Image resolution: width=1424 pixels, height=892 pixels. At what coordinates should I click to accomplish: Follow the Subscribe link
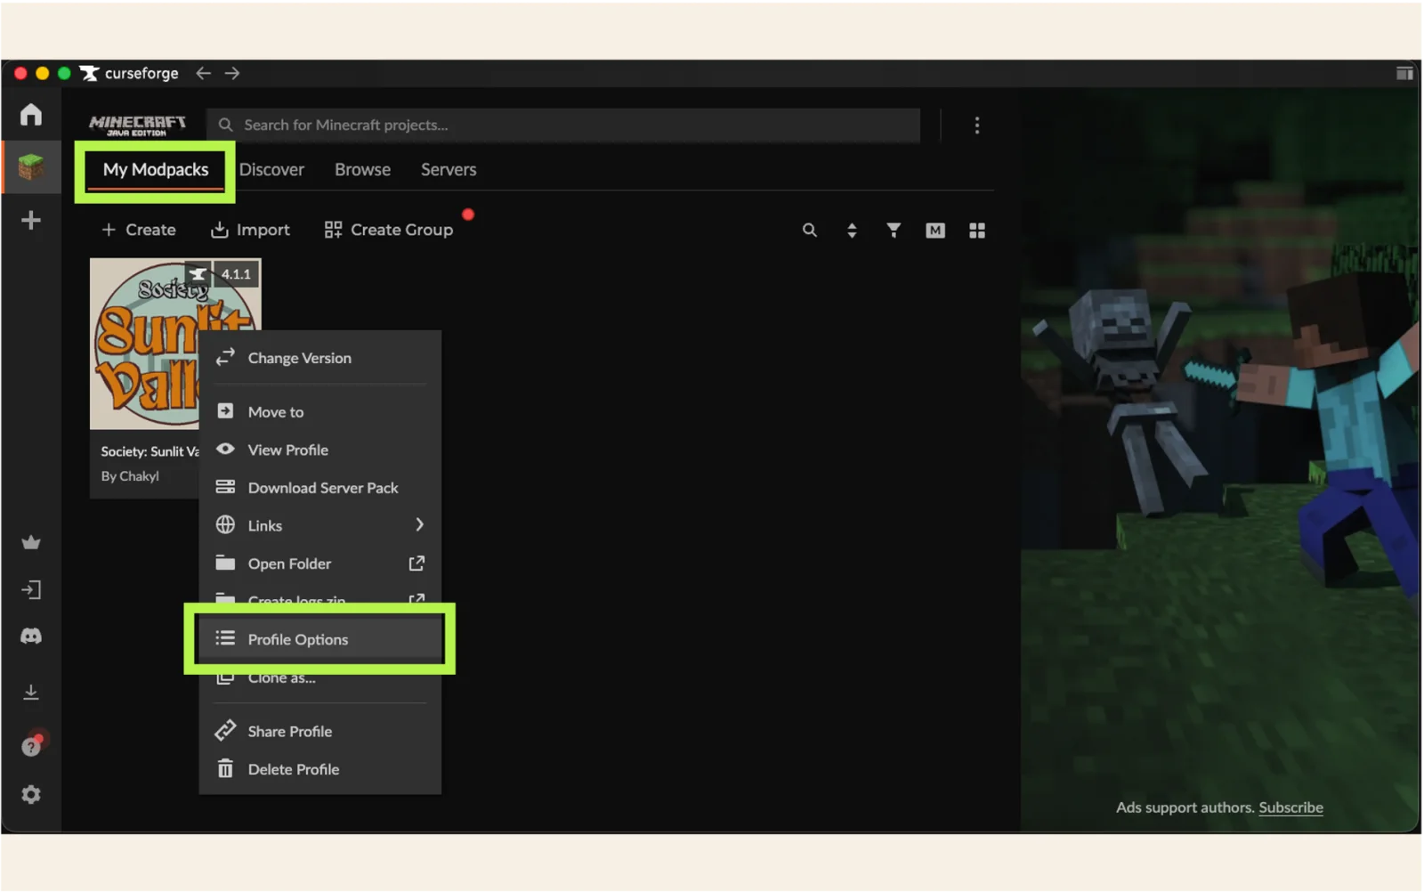click(x=1290, y=807)
